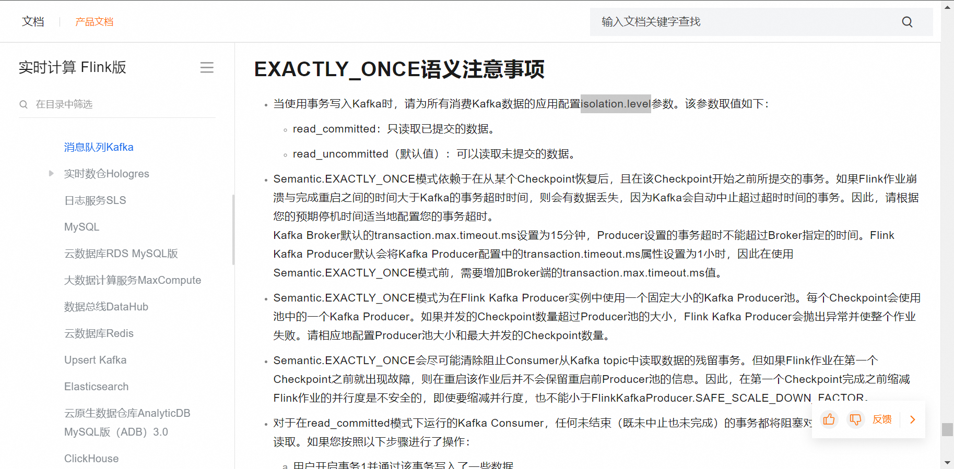Image resolution: width=954 pixels, height=469 pixels.
Task: Open MySQL sidebar entry
Action: click(x=81, y=227)
